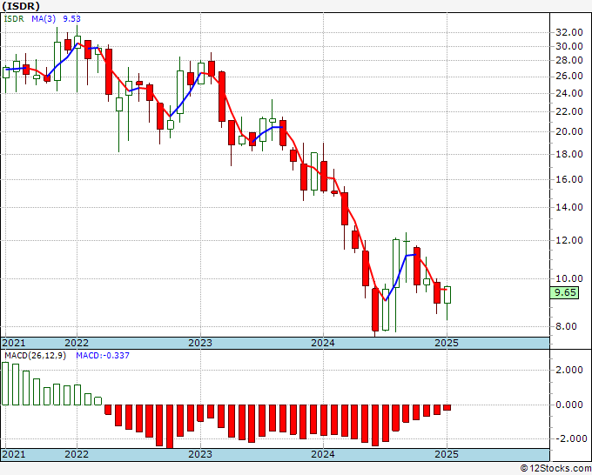Click the 28.00 price axis label
Viewport: 592px width, 475px height.
click(x=569, y=60)
